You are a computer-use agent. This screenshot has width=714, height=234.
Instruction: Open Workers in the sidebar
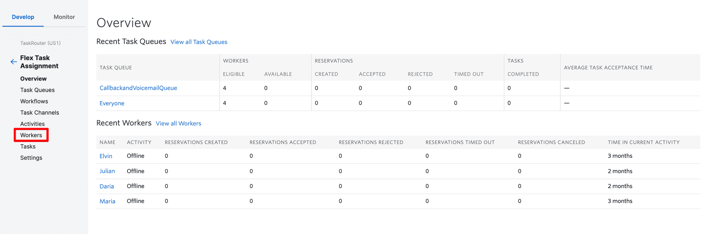point(31,135)
